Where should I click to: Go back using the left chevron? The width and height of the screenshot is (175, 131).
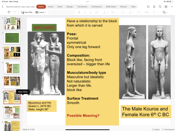click(x=2, y=7)
